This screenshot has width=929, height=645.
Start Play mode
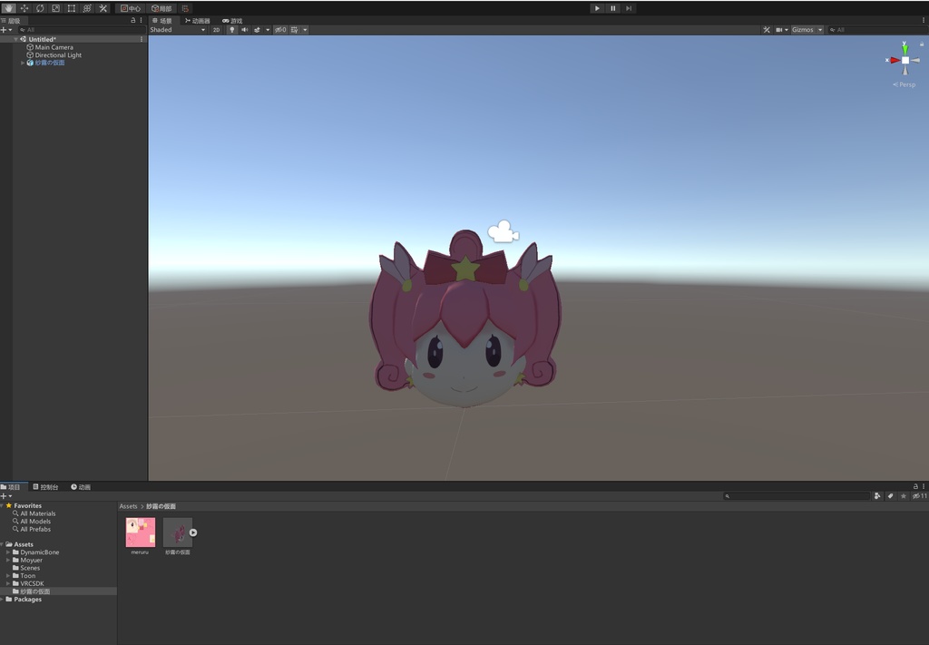pyautogui.click(x=597, y=8)
